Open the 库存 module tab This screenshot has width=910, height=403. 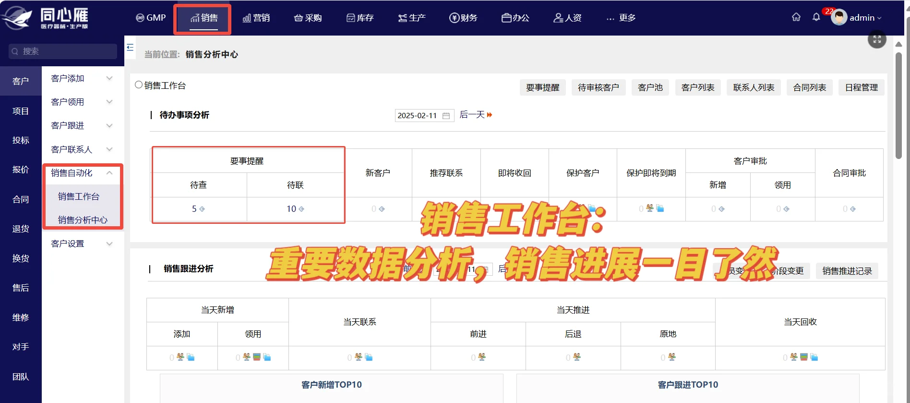coord(360,18)
